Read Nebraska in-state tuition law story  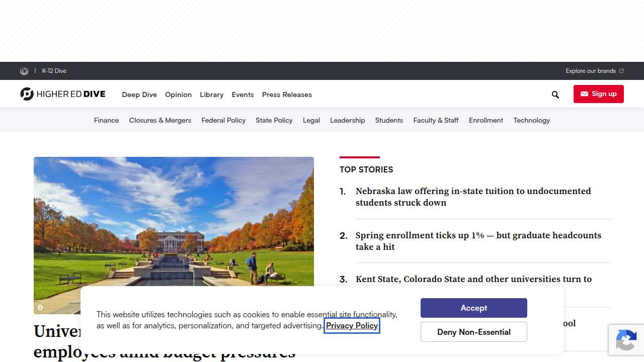point(473,197)
